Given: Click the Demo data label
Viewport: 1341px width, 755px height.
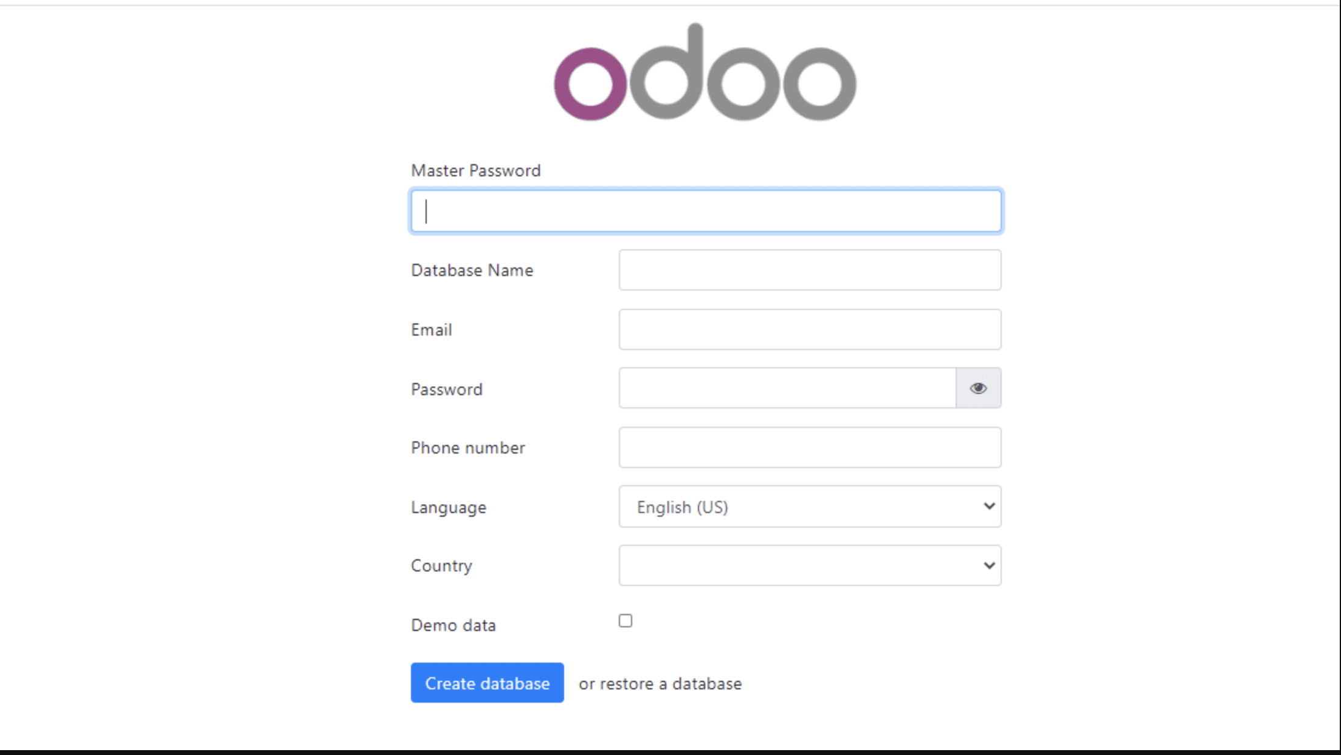Looking at the screenshot, I should coord(453,626).
